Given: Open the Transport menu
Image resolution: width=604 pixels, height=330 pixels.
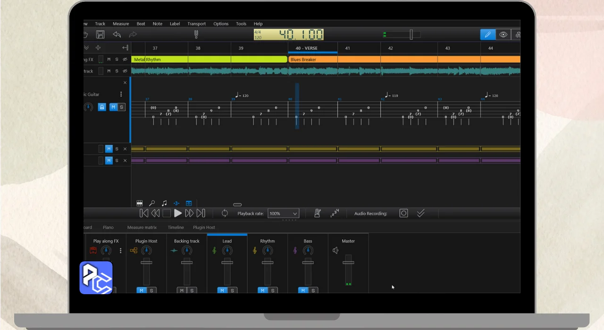Looking at the screenshot, I should pyautogui.click(x=196, y=24).
